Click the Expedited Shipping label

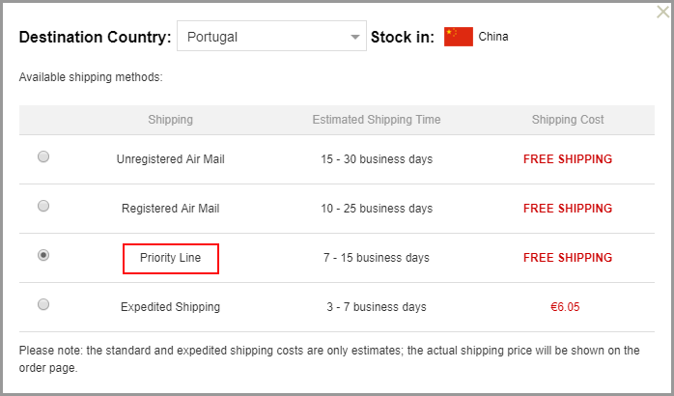170,307
